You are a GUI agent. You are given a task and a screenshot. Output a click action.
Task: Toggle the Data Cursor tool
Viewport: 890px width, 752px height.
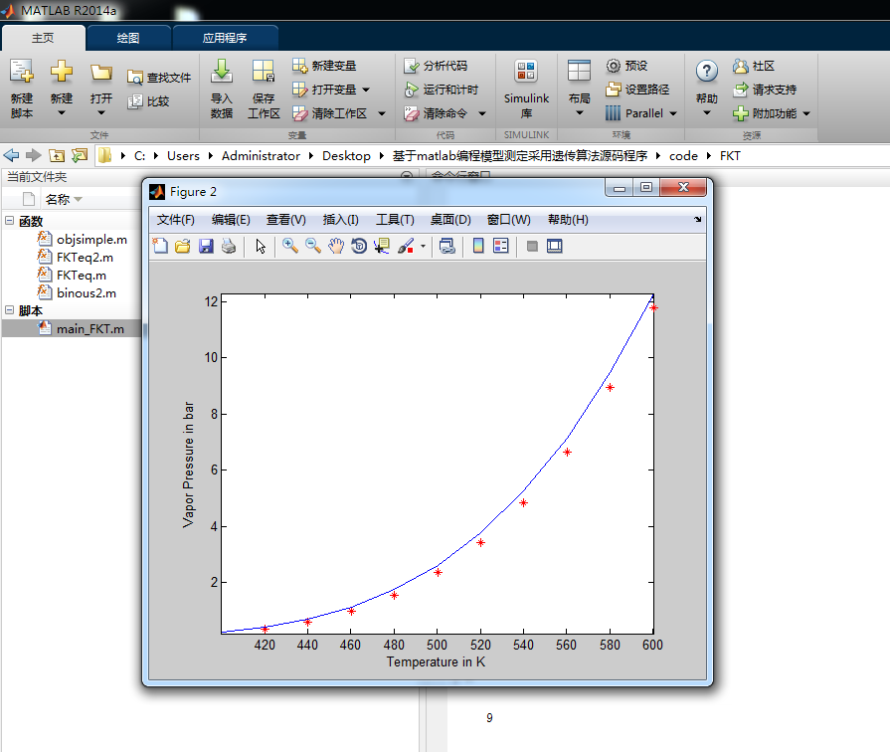pyautogui.click(x=382, y=246)
